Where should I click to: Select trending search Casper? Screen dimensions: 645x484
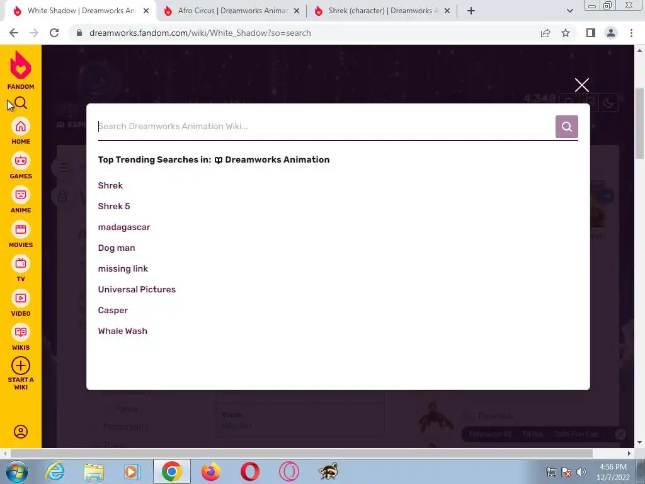(113, 310)
